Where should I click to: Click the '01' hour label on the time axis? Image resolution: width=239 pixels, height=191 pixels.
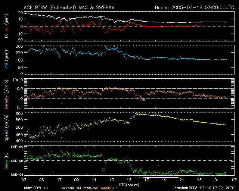click(x=217, y=180)
